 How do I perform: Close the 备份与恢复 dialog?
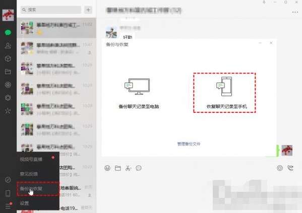tap(271, 43)
